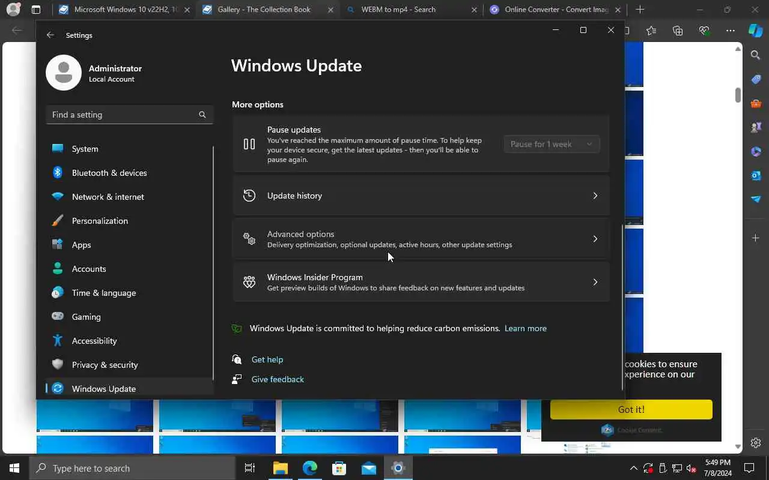Open Accessibility settings category
The width and height of the screenshot is (769, 480).
pos(129,341)
